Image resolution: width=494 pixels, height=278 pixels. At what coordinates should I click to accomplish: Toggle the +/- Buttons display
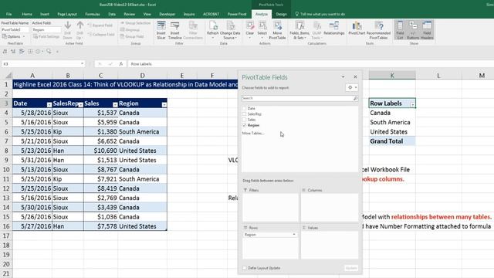(x=413, y=30)
